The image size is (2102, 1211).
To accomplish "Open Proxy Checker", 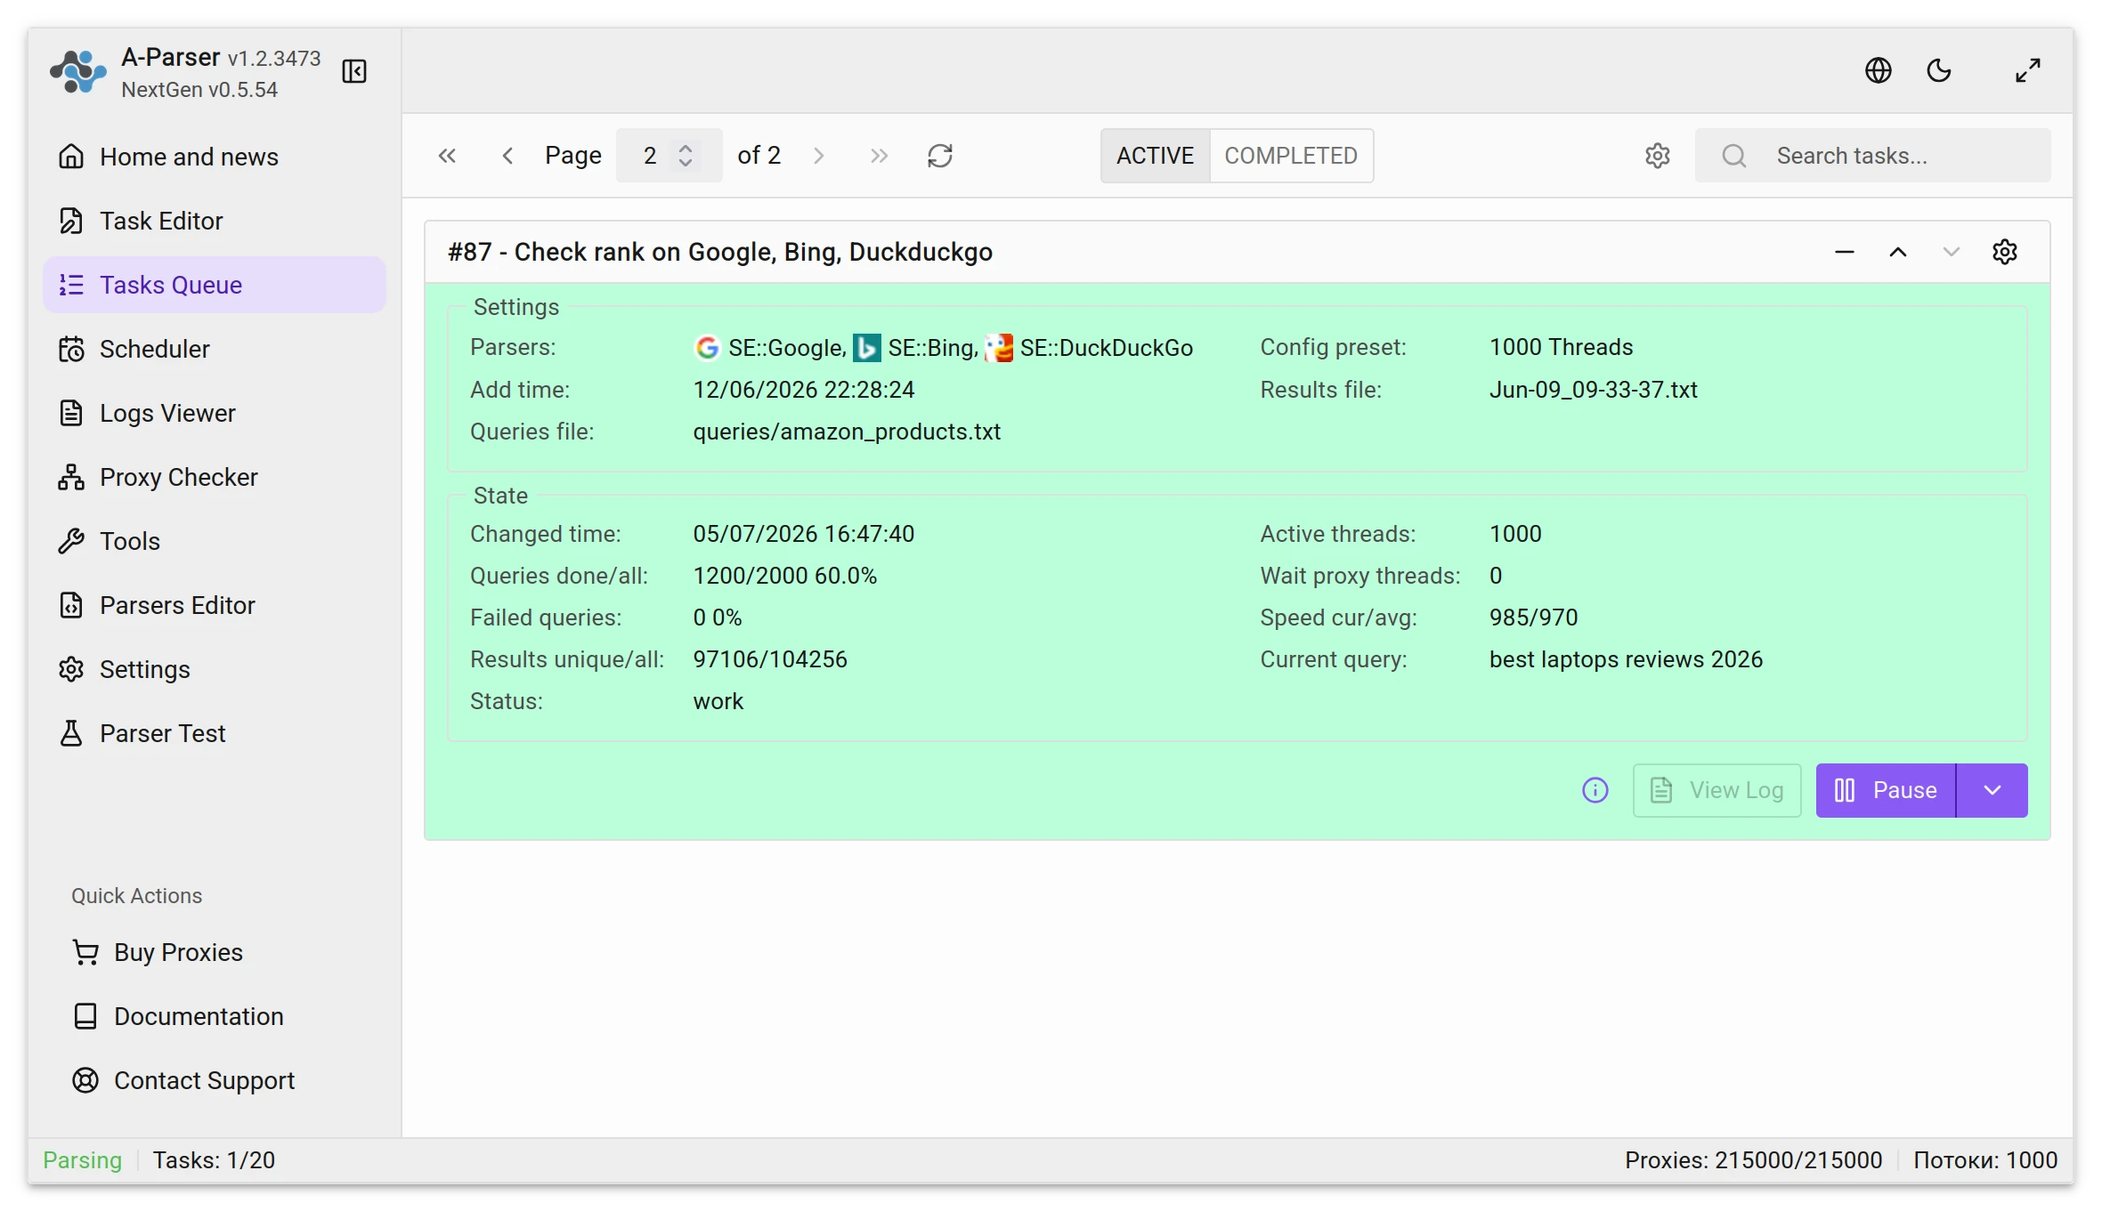I will [215, 477].
